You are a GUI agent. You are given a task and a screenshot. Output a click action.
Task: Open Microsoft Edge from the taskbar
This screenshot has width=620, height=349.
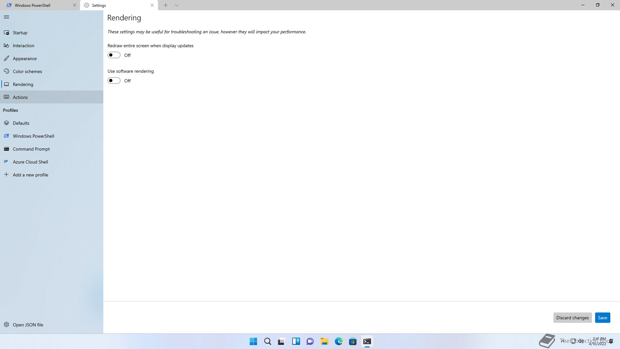338,341
